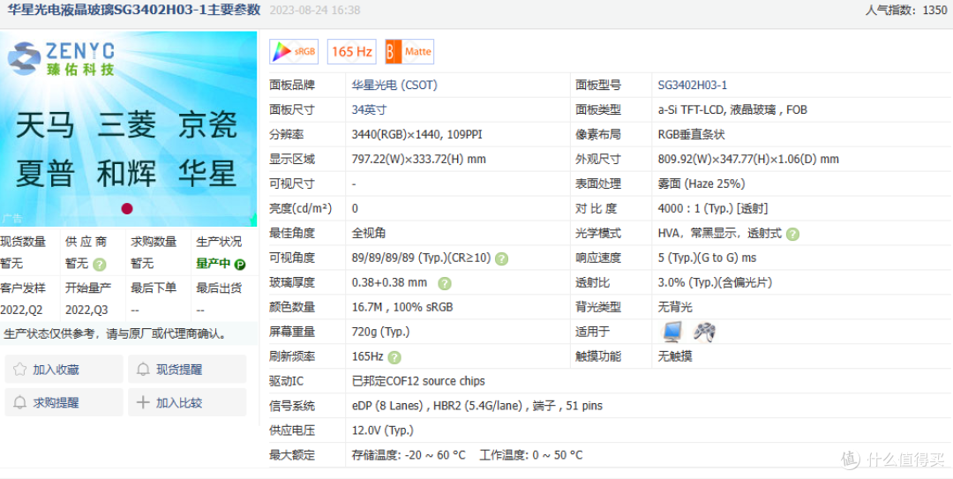Image resolution: width=953 pixels, height=479 pixels.
Task: Open the 华星光电 (CSOT) brand link
Action: point(394,86)
